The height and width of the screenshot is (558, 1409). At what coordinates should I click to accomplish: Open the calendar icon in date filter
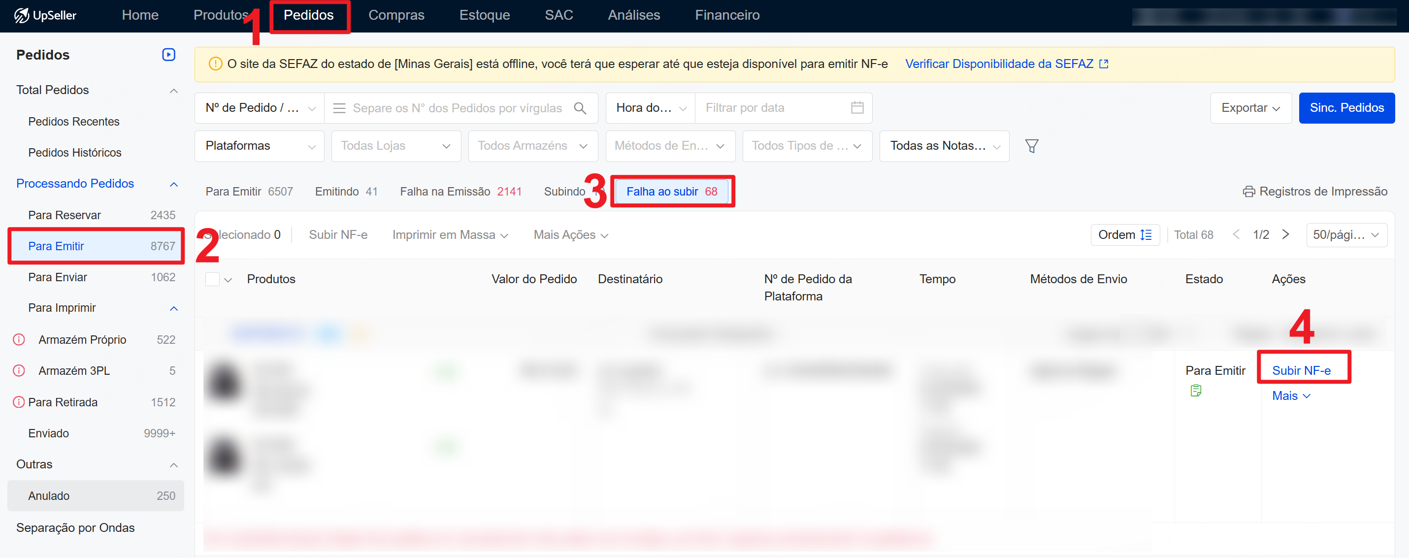pos(856,108)
